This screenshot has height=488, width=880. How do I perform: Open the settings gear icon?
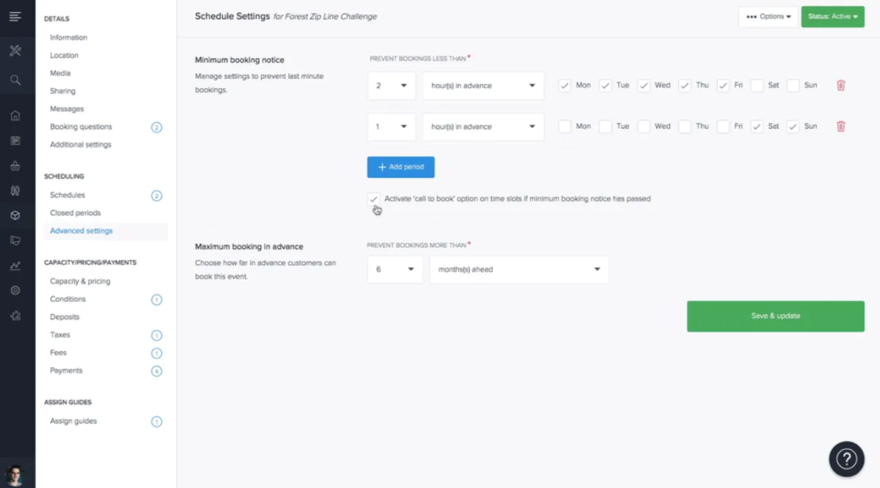click(15, 290)
